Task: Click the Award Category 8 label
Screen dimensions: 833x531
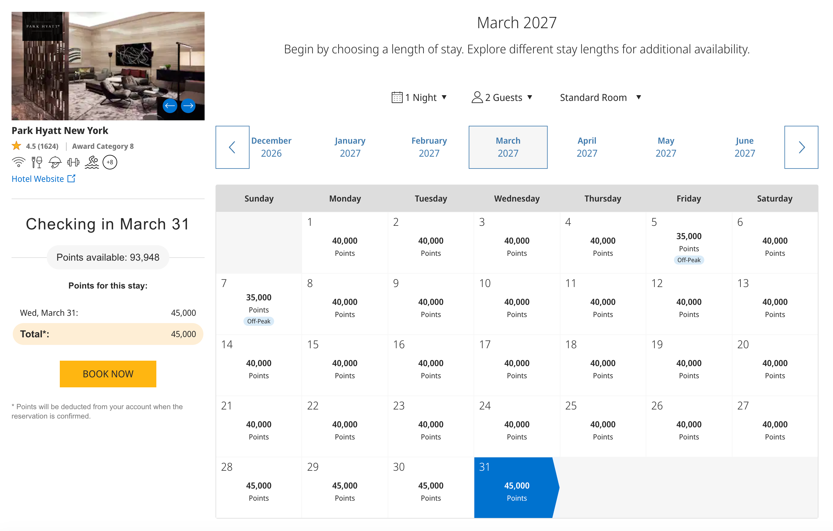Action: pos(103,146)
